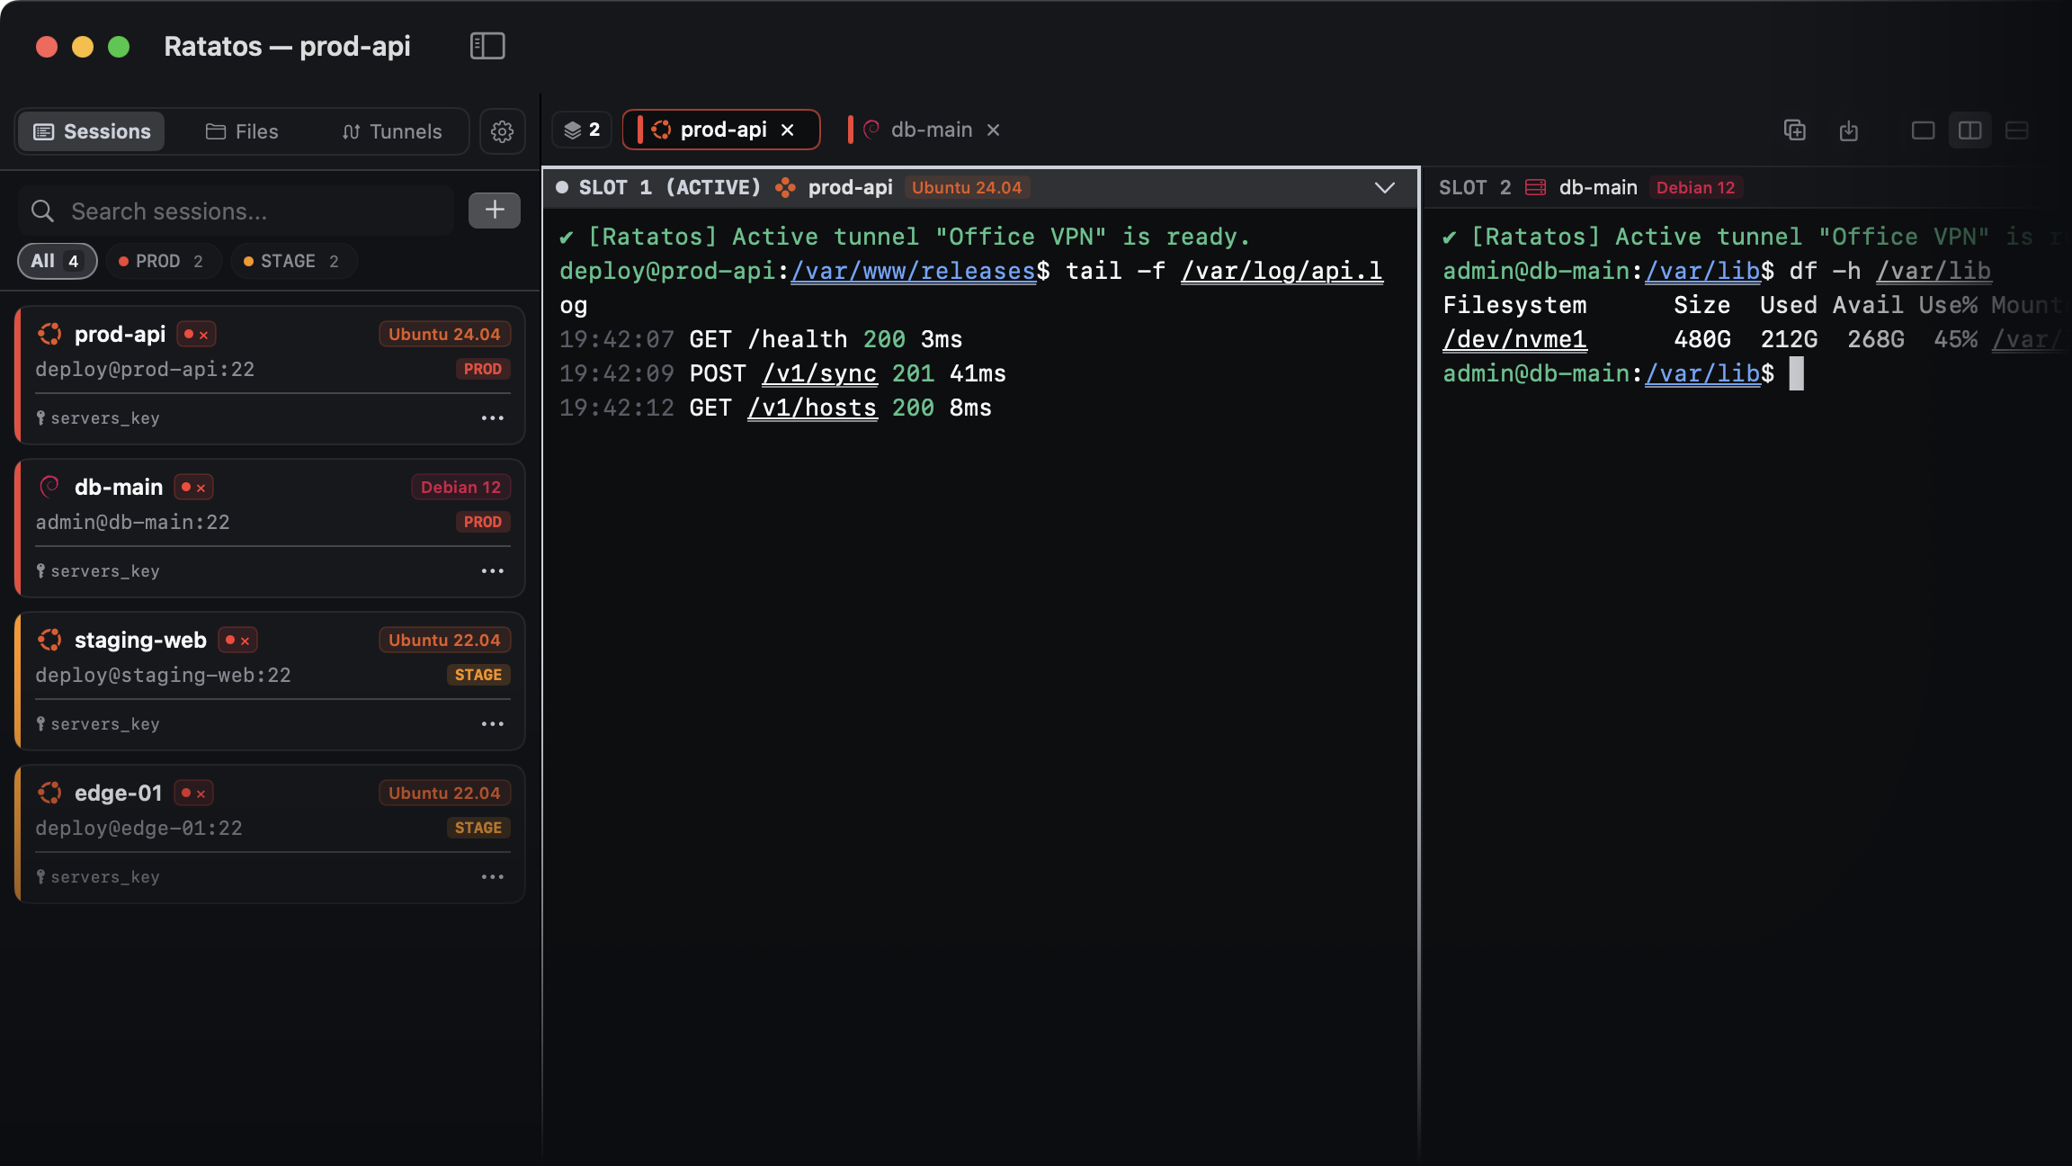Click the key icon under db-main
The width and height of the screenshot is (2072, 1166).
(x=40, y=571)
